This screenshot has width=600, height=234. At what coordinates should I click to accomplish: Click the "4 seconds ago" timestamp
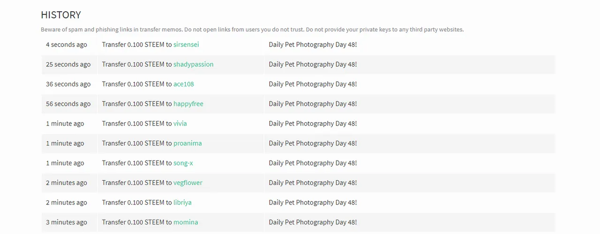point(67,45)
